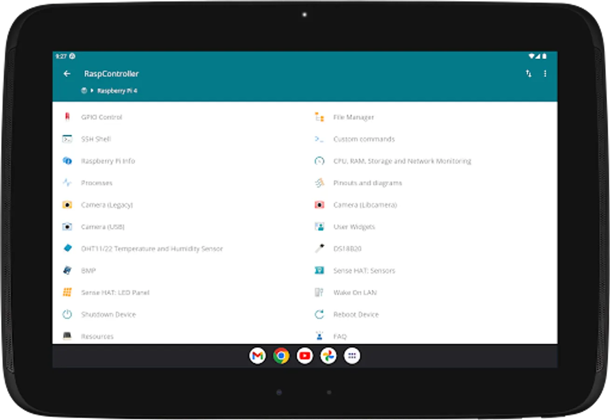Select CPU, RAM, Storage and Network Monitoring
610x420 pixels.
[402, 161]
